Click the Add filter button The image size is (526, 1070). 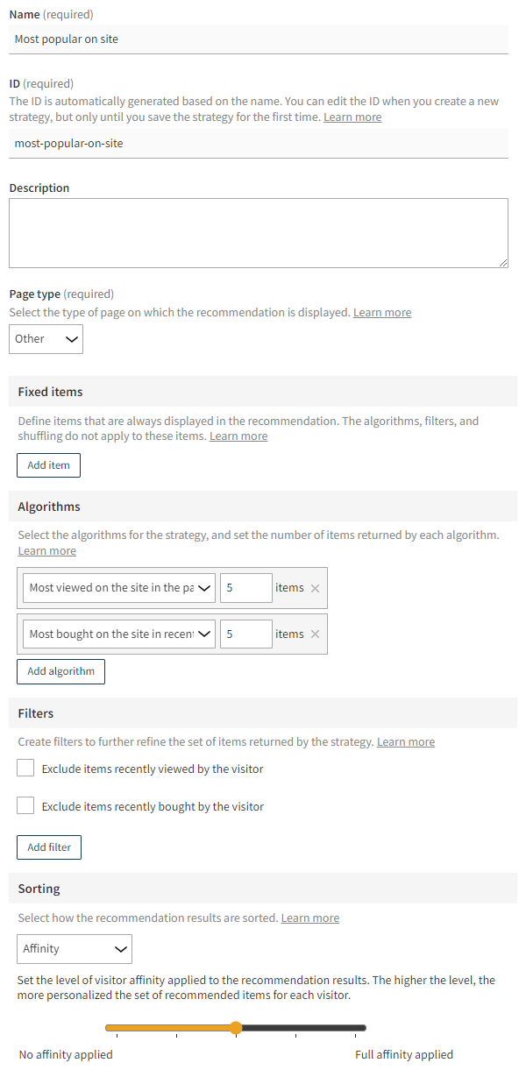pos(48,847)
